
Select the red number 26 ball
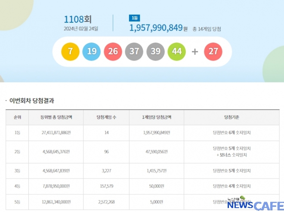(113, 52)
